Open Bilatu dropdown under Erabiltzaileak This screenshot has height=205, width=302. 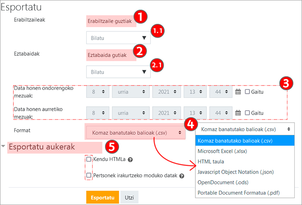click(118, 38)
